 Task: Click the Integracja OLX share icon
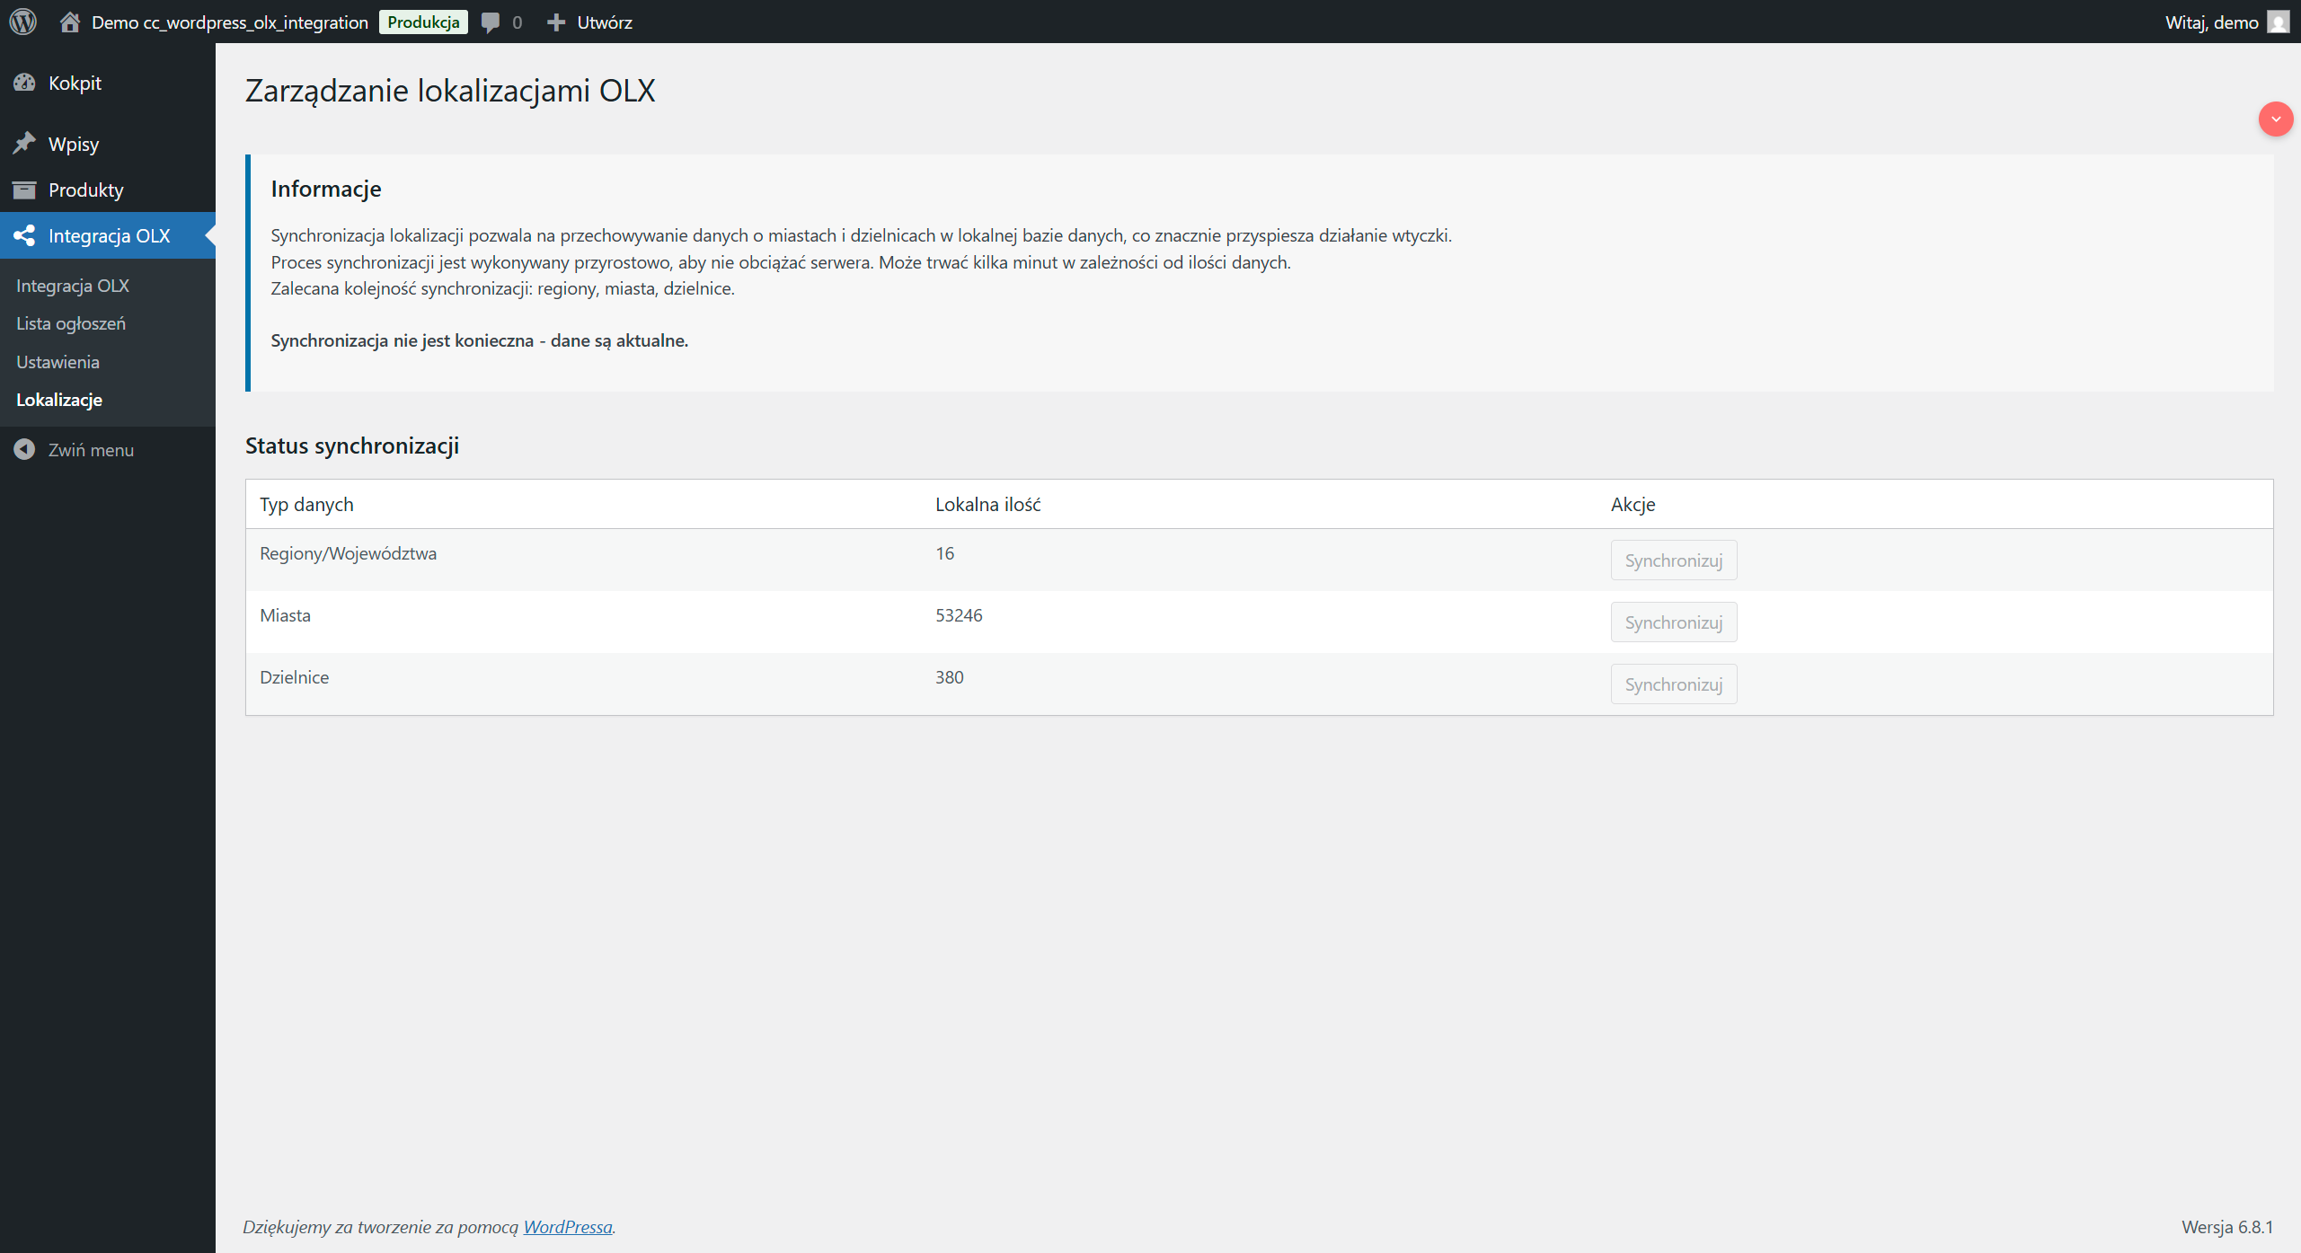coord(24,235)
